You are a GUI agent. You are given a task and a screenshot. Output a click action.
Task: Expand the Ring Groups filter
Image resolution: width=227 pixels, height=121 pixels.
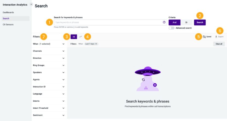point(49,65)
